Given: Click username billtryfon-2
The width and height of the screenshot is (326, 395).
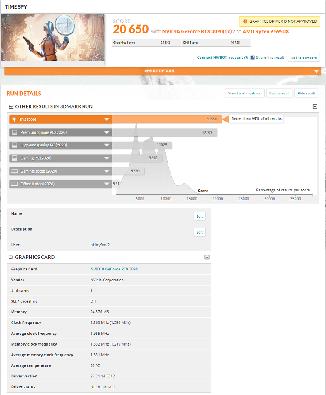Looking at the screenshot, I should coord(100,245).
